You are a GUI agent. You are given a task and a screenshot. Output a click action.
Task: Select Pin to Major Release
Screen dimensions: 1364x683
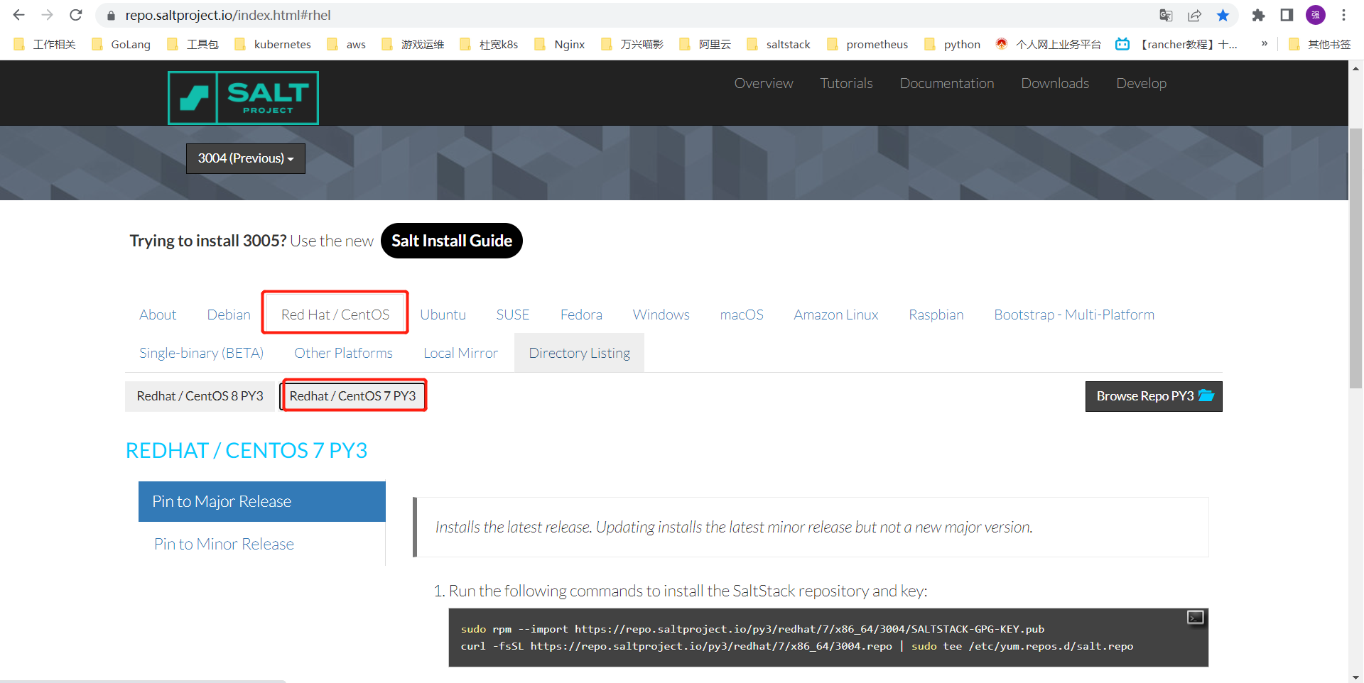click(262, 501)
